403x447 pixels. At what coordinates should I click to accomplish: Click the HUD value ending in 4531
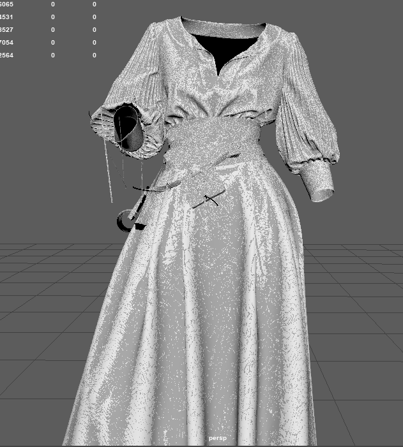coord(6,17)
